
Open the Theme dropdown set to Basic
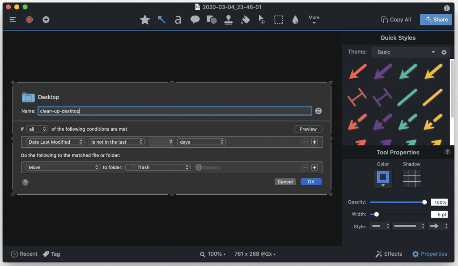[x=405, y=52]
